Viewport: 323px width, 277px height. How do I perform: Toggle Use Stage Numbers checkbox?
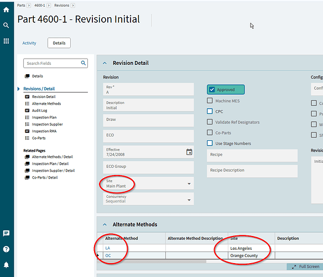(210, 143)
